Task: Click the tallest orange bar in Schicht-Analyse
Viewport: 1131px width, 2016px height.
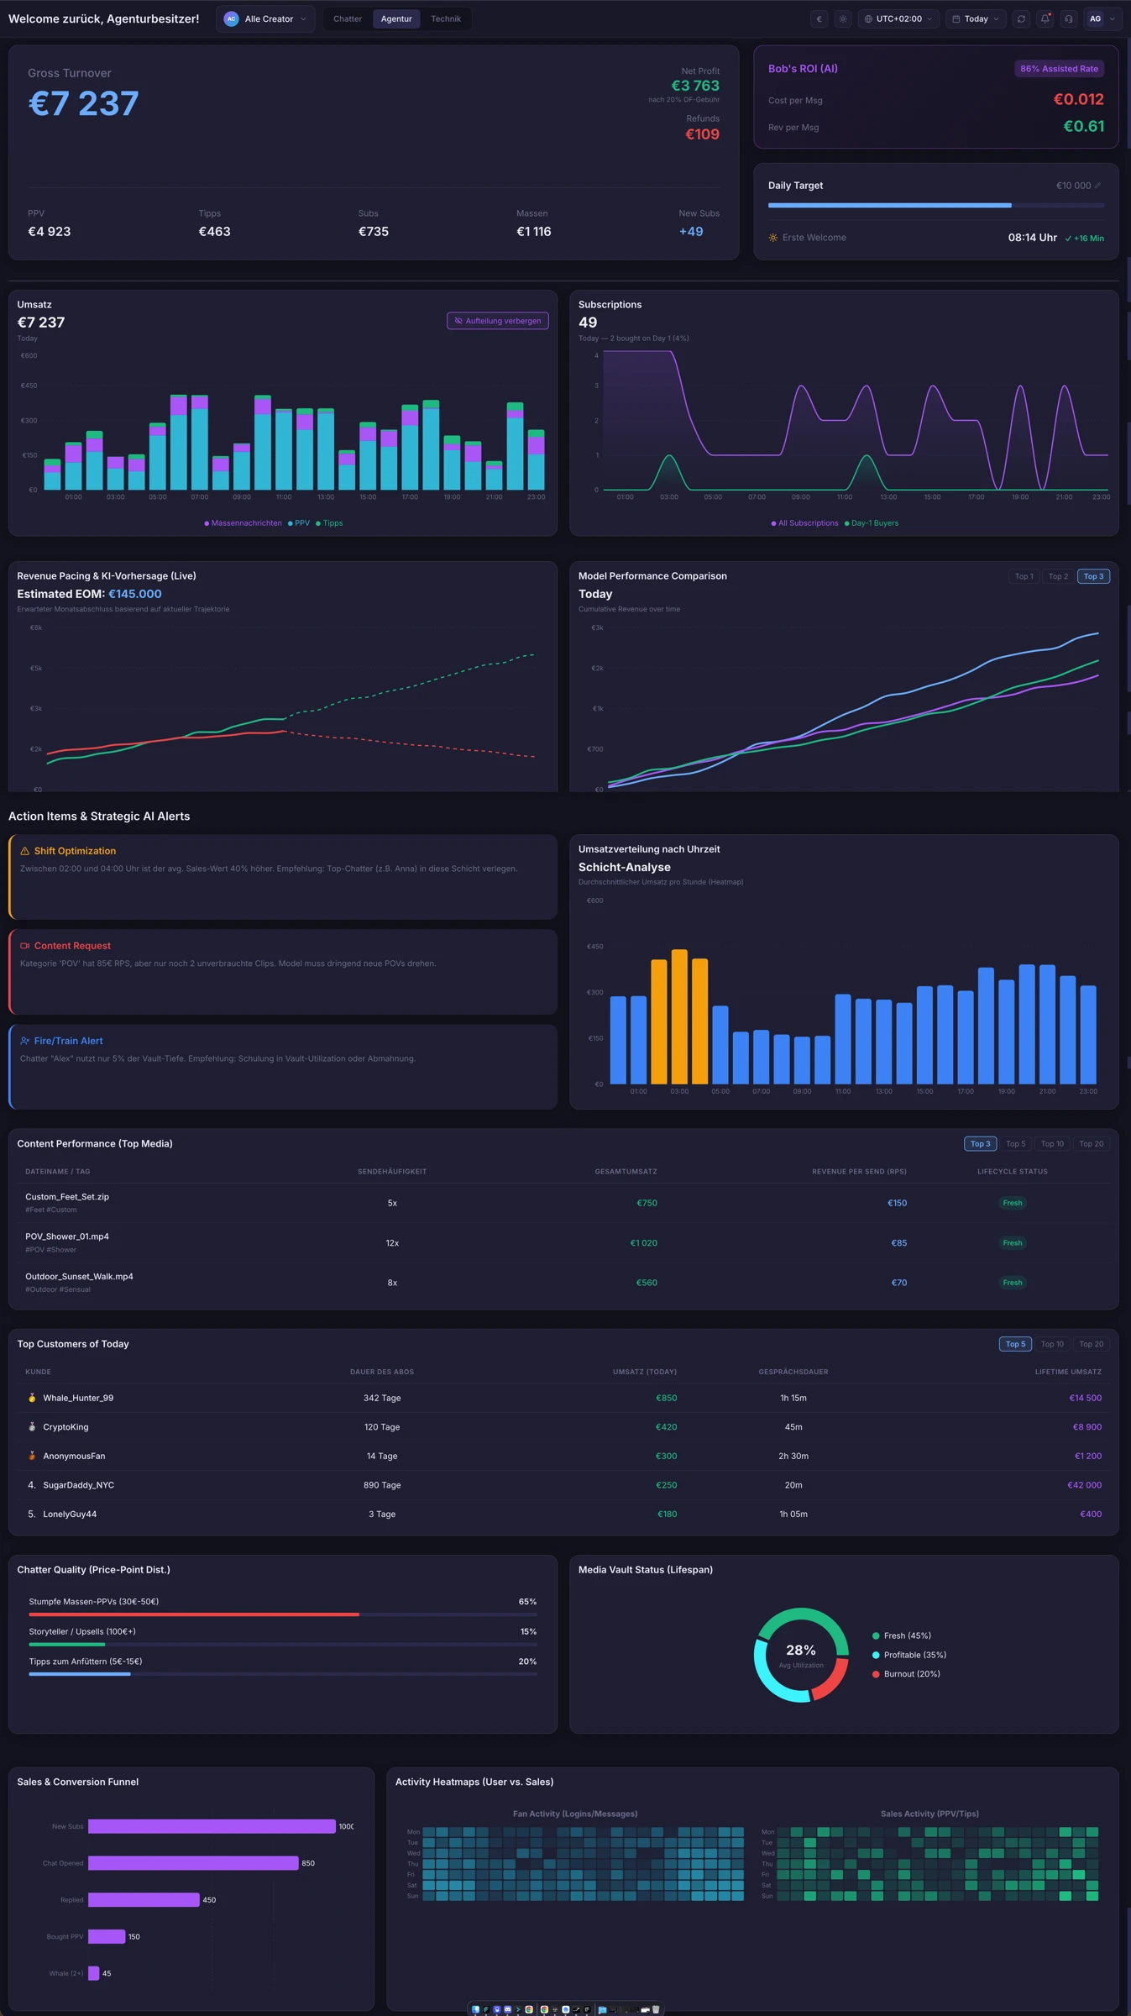Action: pos(679,1016)
